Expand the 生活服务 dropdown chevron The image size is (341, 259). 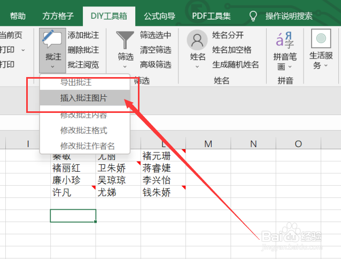[x=326, y=65]
